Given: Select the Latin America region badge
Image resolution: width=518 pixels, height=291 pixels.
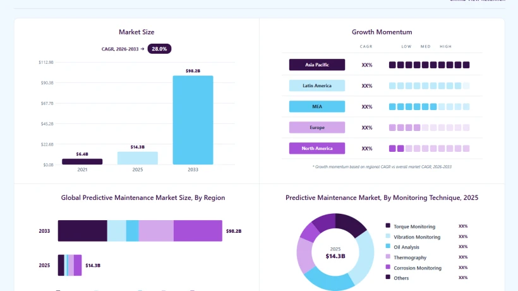Looking at the screenshot, I should coord(317,85).
